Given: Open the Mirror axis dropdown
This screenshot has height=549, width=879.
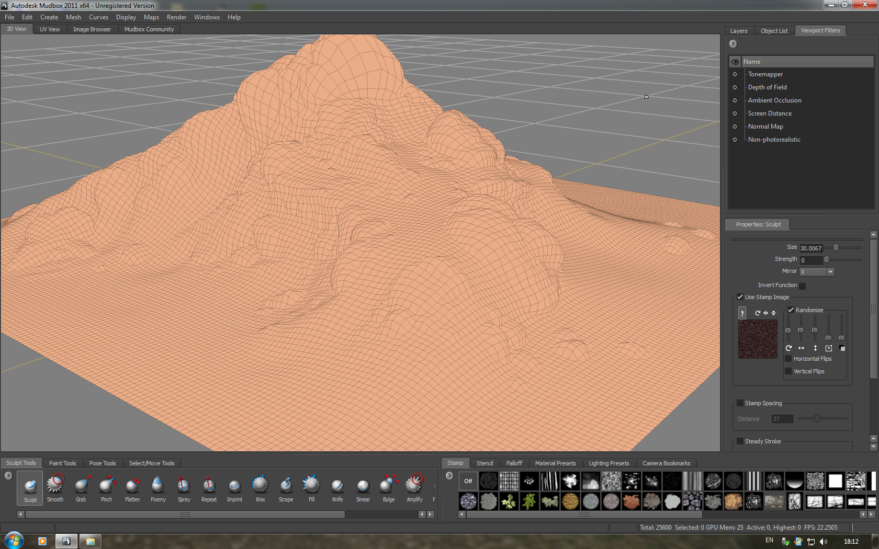Looking at the screenshot, I should point(830,272).
